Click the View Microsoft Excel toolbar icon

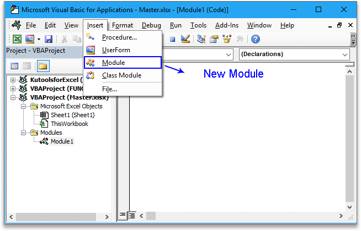(x=17, y=39)
